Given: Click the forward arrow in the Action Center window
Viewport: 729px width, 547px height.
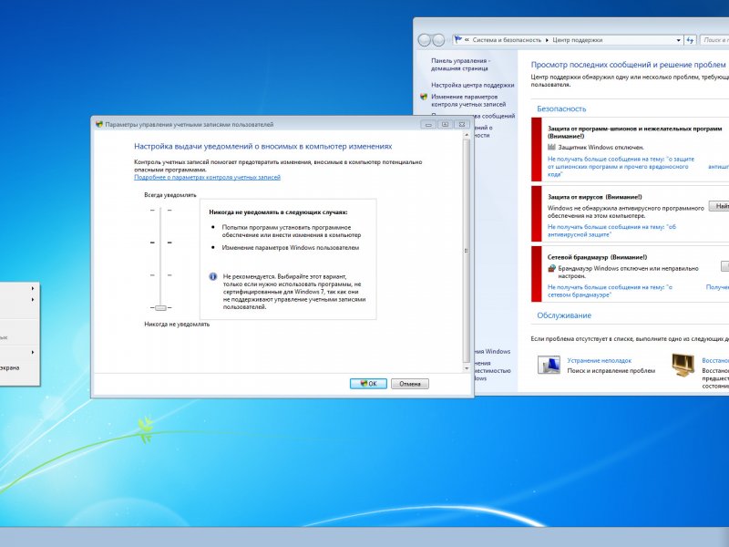Looking at the screenshot, I should pos(438,40).
